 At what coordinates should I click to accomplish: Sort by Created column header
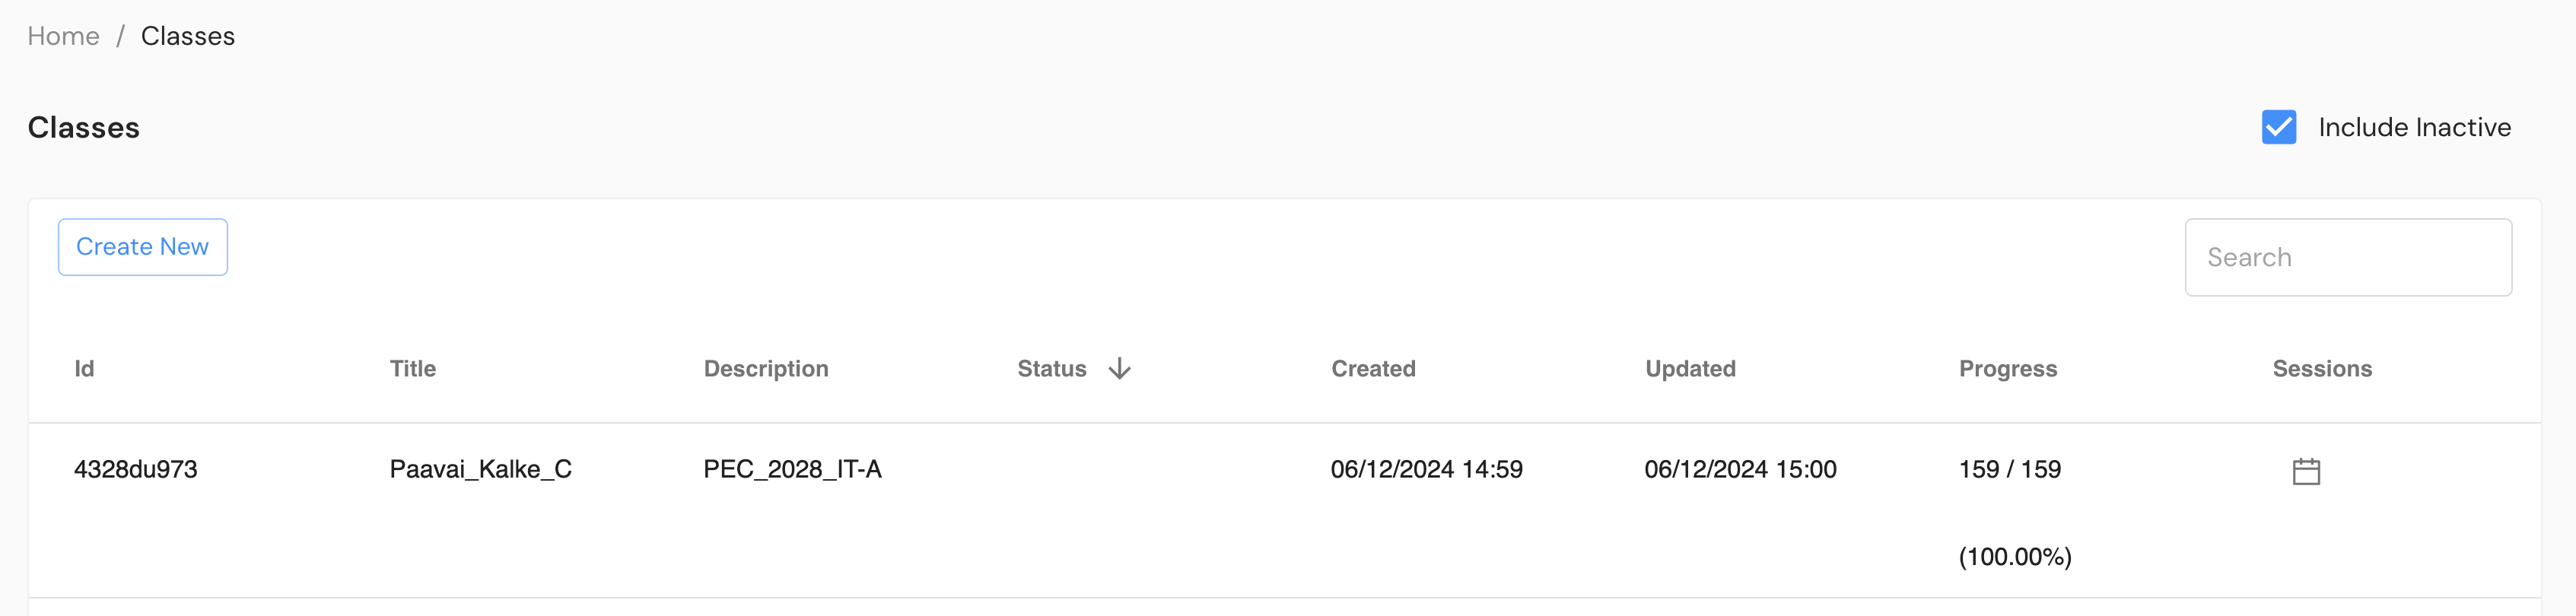1372,369
